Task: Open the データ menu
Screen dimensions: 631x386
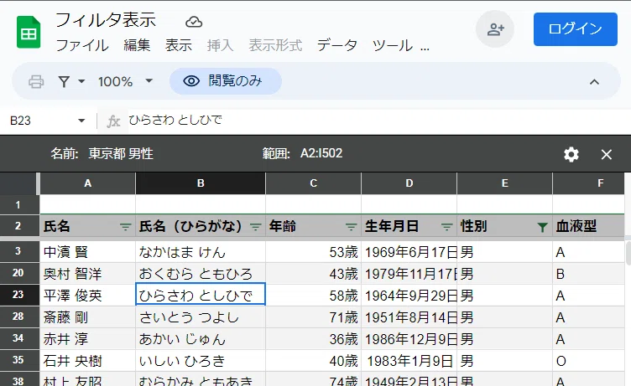Action: 336,45
